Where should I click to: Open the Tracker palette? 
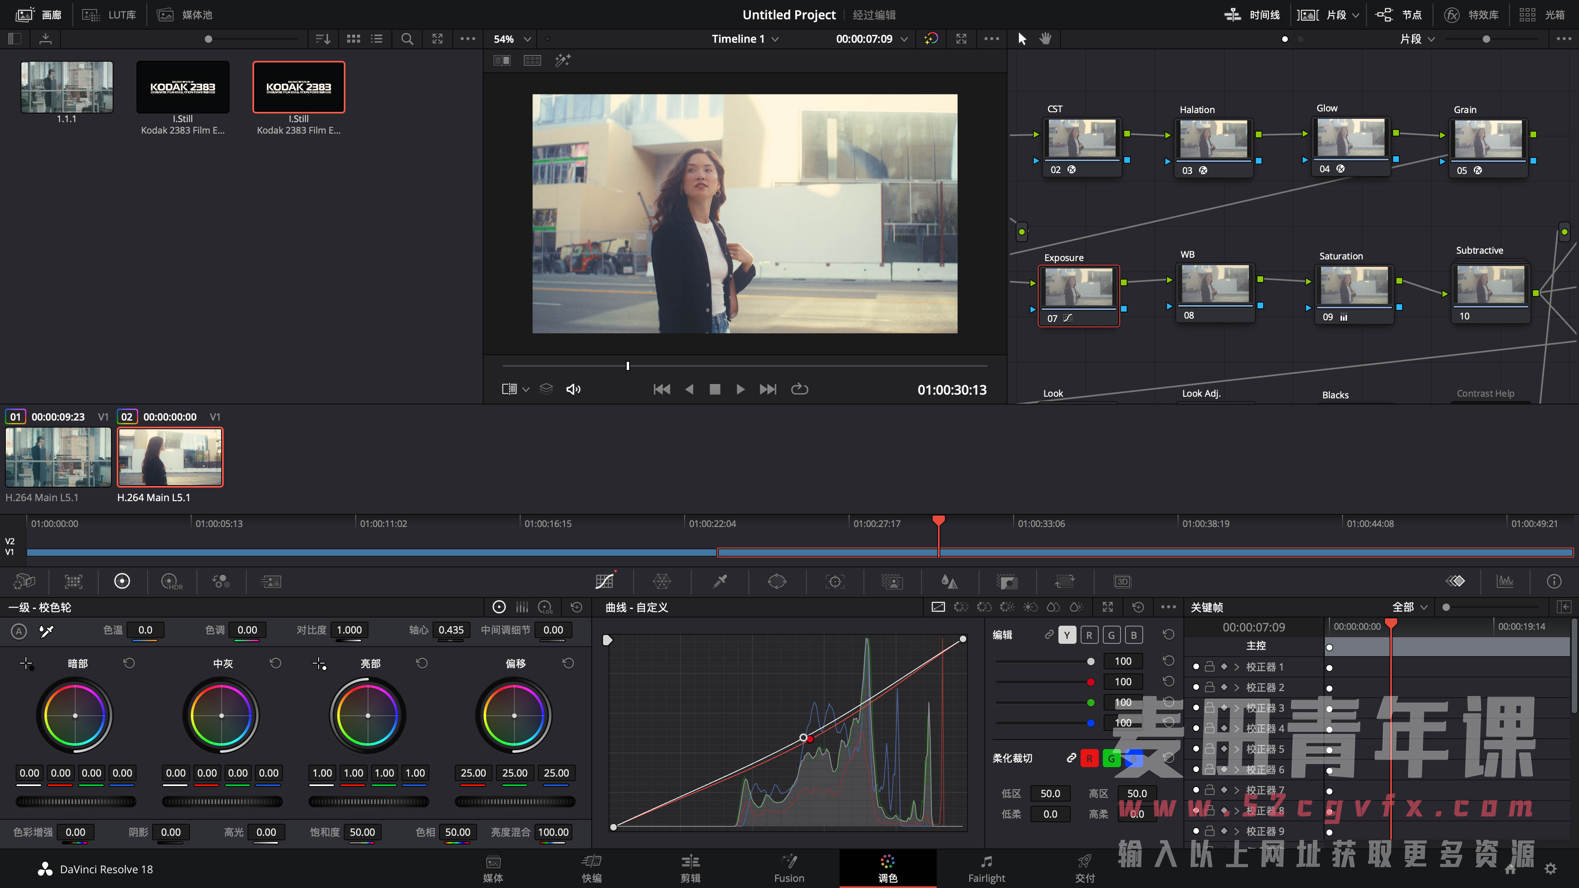tap(835, 581)
